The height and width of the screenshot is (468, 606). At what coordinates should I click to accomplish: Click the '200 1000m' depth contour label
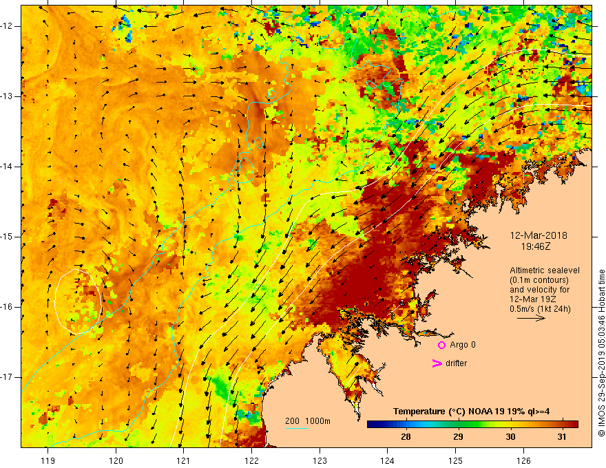click(x=308, y=421)
